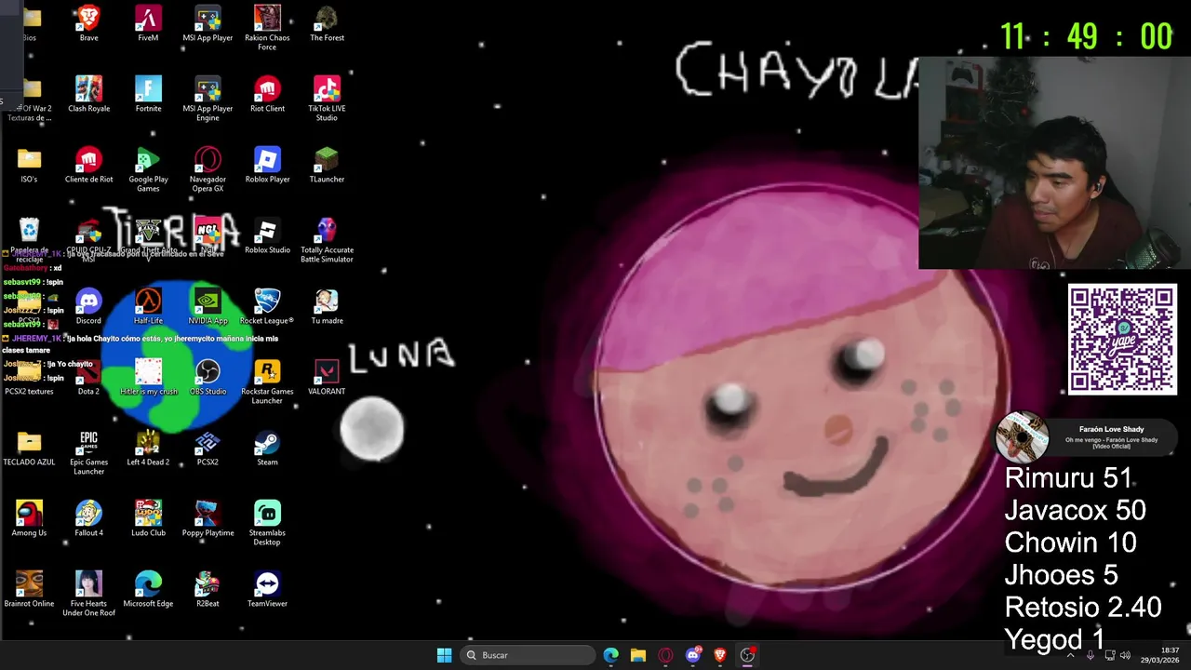Open the Clash Royale shortcut

click(88, 94)
